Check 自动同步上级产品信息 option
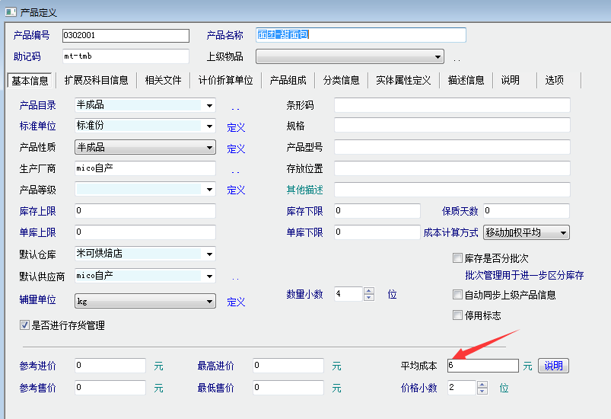The image size is (611, 419). pyautogui.click(x=457, y=295)
